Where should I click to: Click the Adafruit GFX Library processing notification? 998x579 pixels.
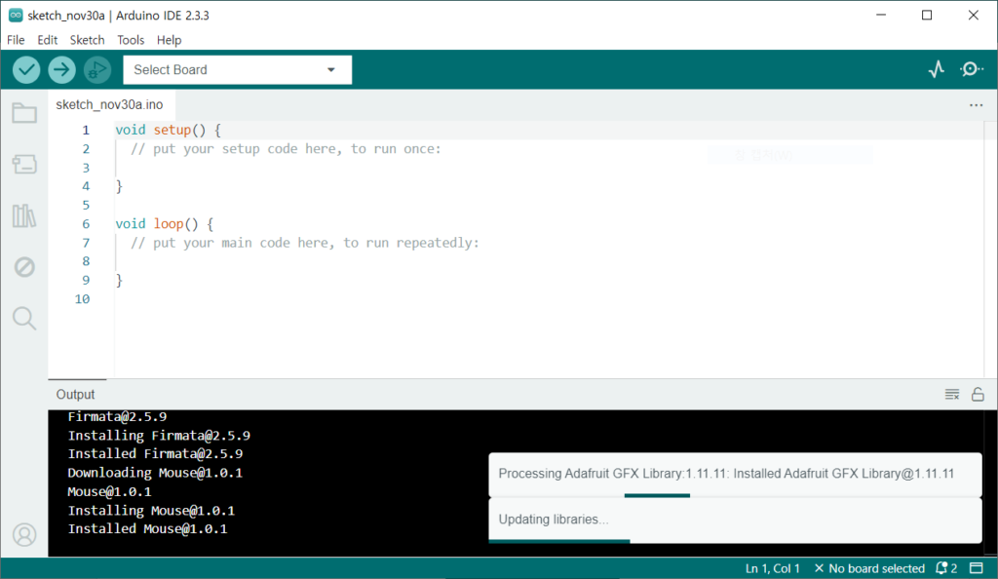pyautogui.click(x=735, y=474)
